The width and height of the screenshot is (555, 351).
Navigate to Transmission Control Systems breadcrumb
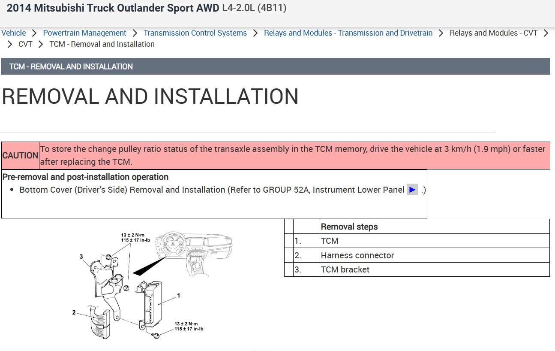tap(195, 33)
